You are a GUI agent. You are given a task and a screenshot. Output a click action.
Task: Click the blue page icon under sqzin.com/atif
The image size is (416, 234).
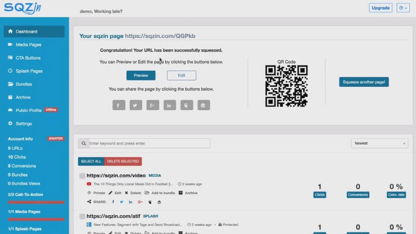click(x=89, y=225)
